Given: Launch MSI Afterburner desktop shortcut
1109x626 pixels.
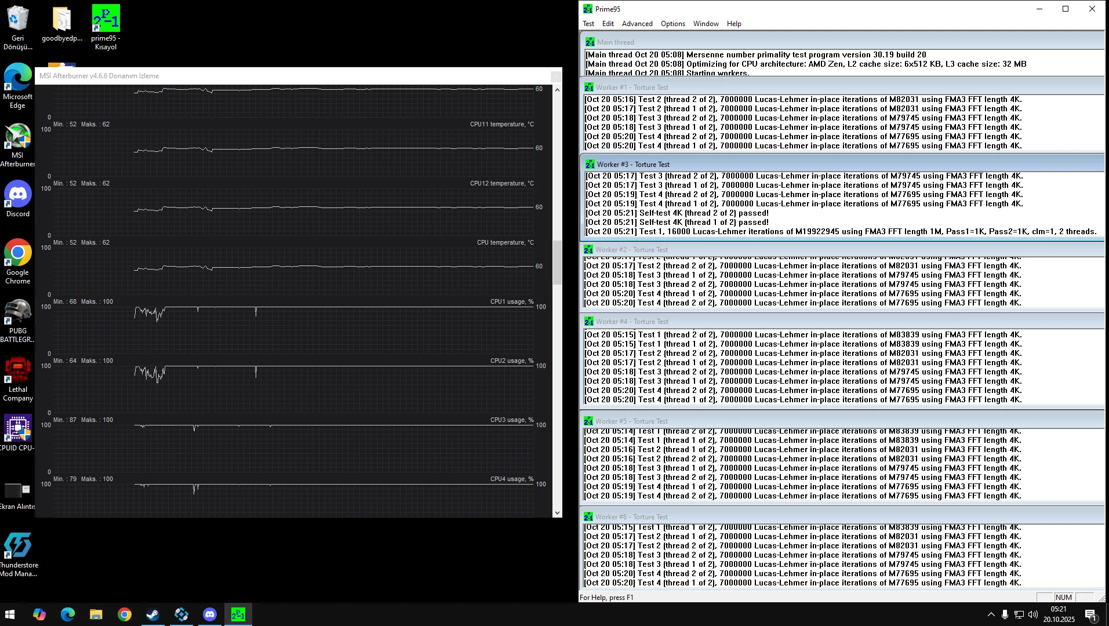Looking at the screenshot, I should [17, 145].
